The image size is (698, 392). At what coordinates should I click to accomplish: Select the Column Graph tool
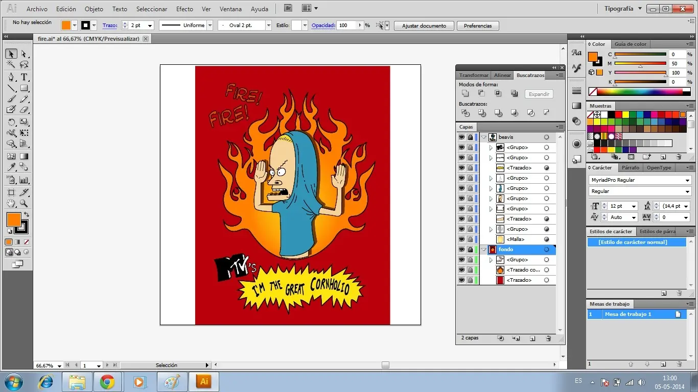[24, 180]
